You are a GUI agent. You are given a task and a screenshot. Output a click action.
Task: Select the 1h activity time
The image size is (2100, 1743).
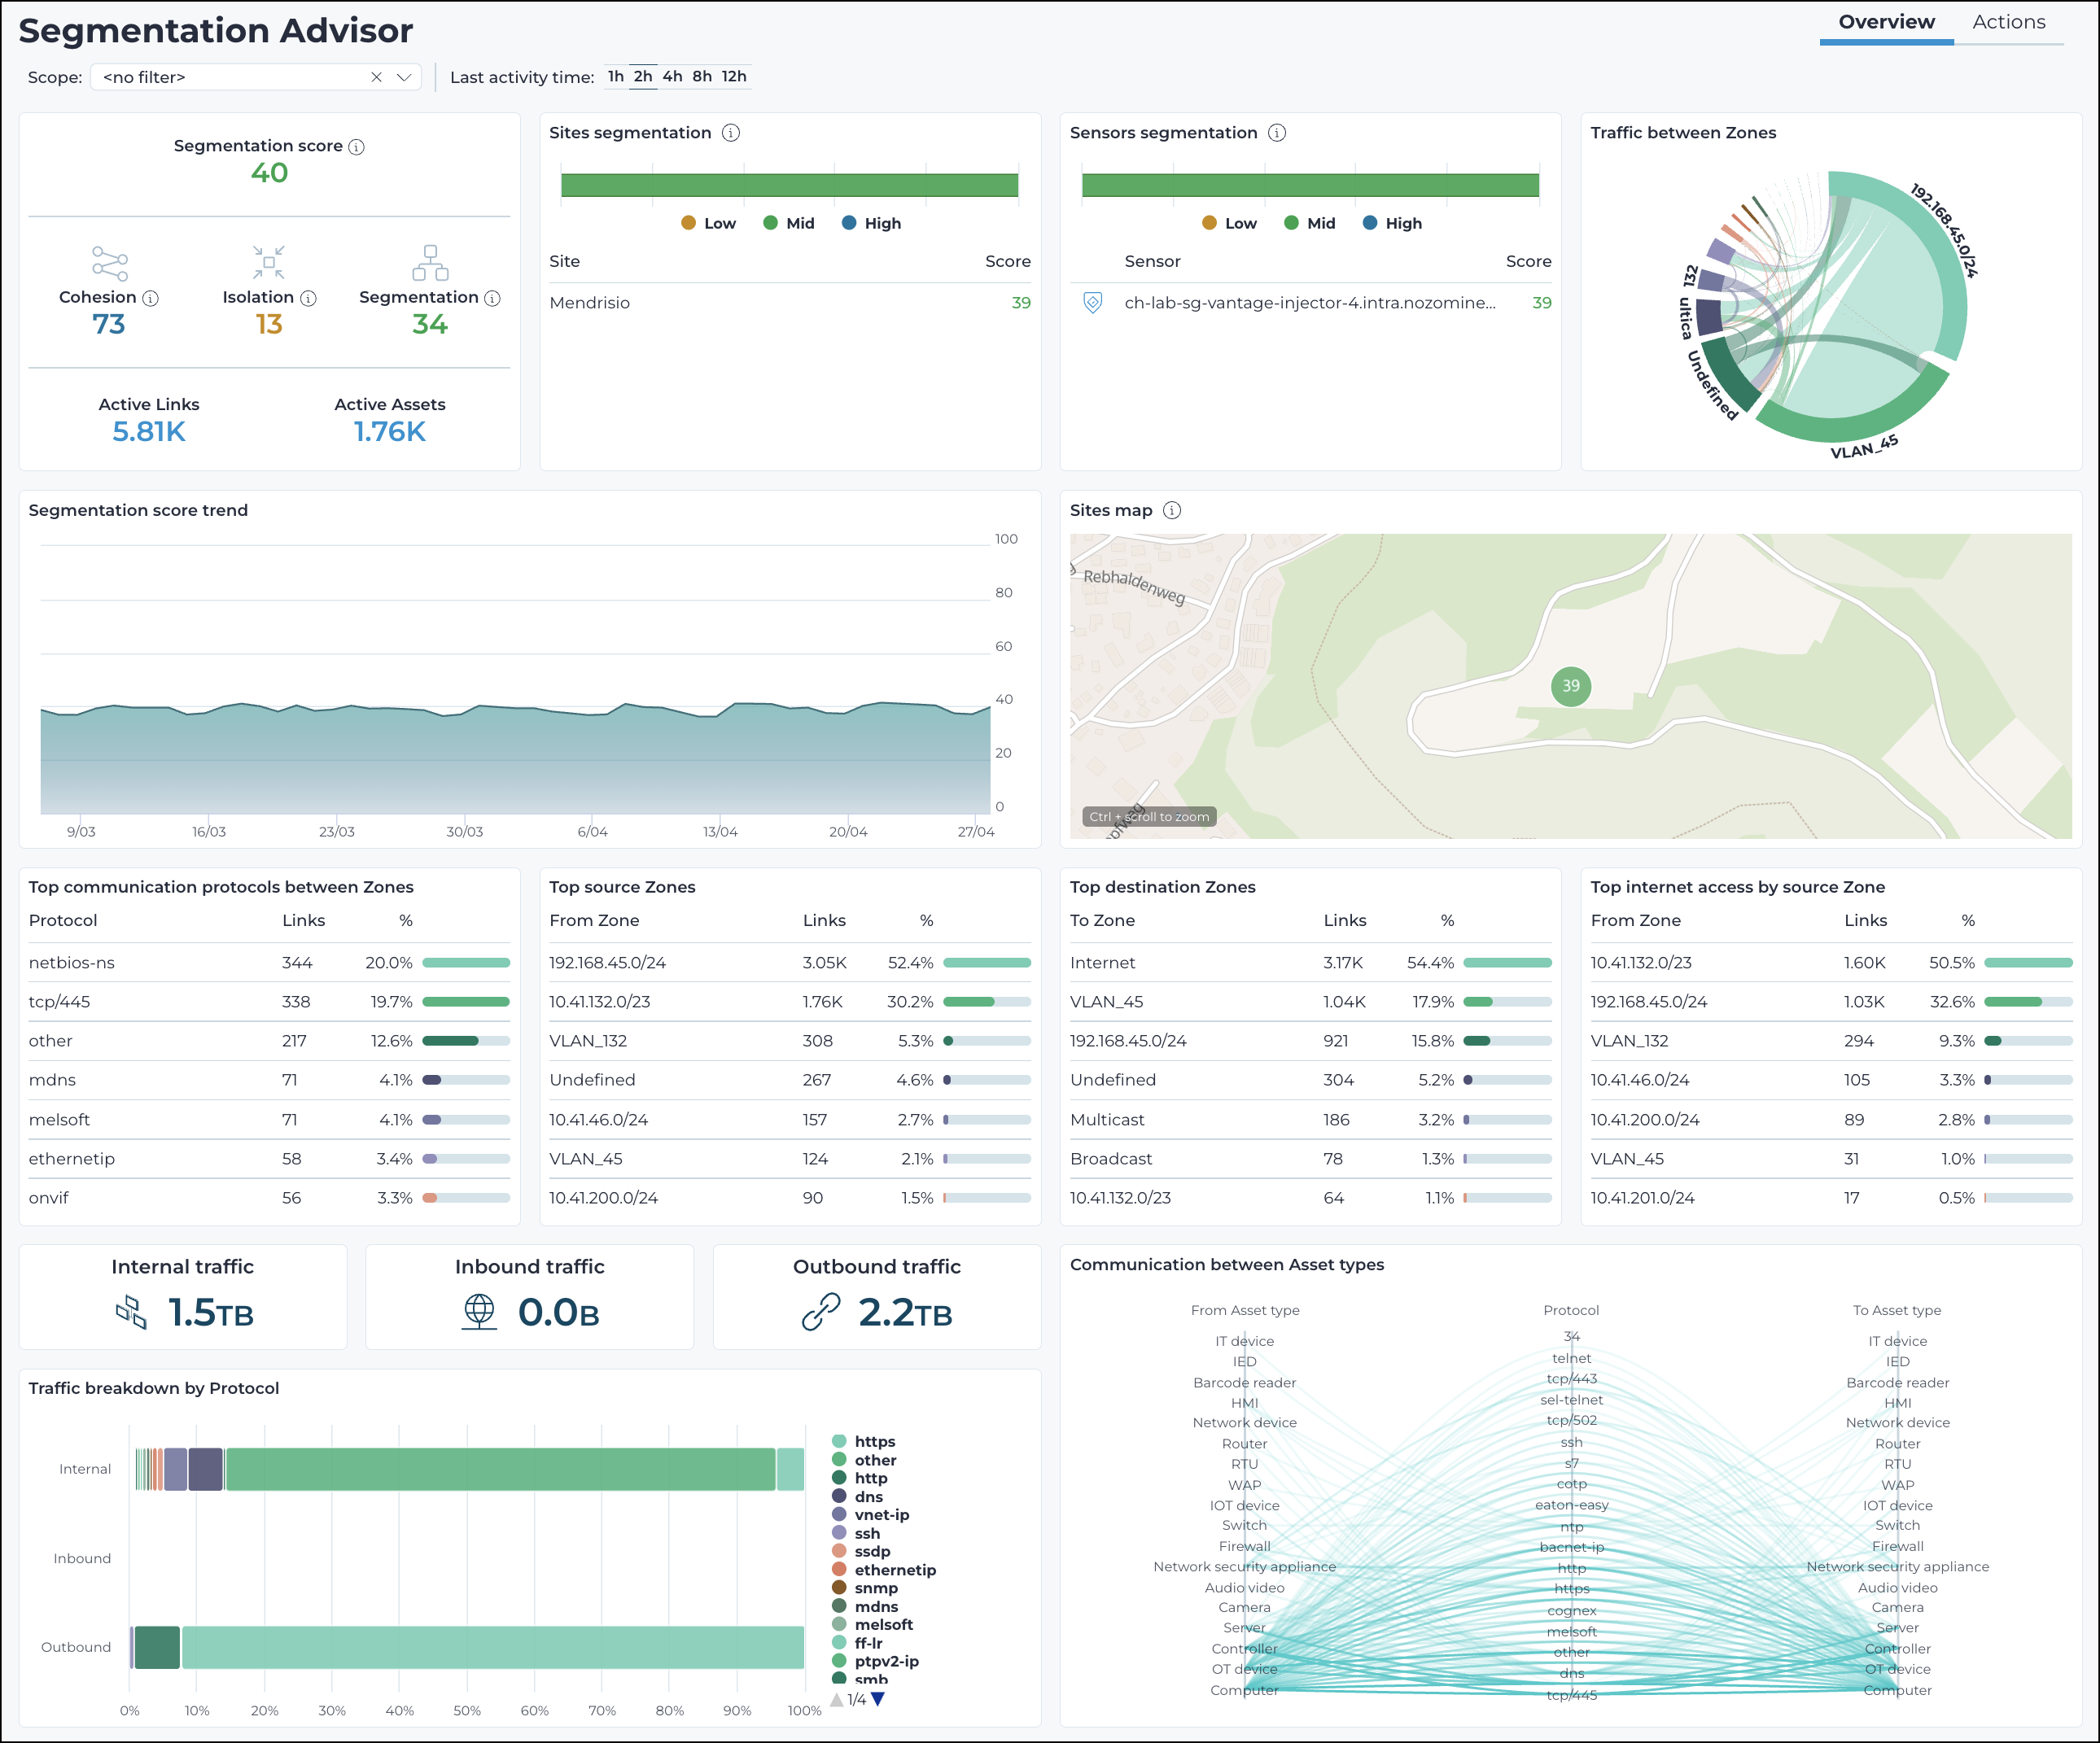pos(616,76)
